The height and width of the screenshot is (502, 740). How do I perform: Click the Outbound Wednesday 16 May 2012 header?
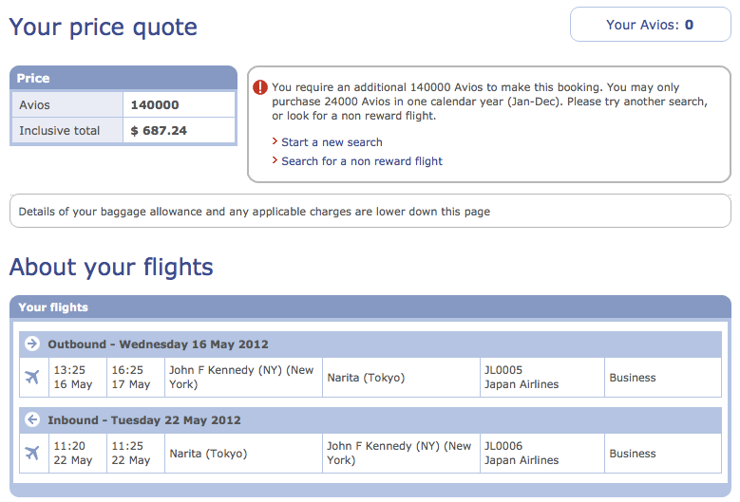370,344
